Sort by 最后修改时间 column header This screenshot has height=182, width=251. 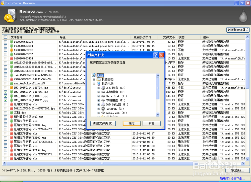145,37
